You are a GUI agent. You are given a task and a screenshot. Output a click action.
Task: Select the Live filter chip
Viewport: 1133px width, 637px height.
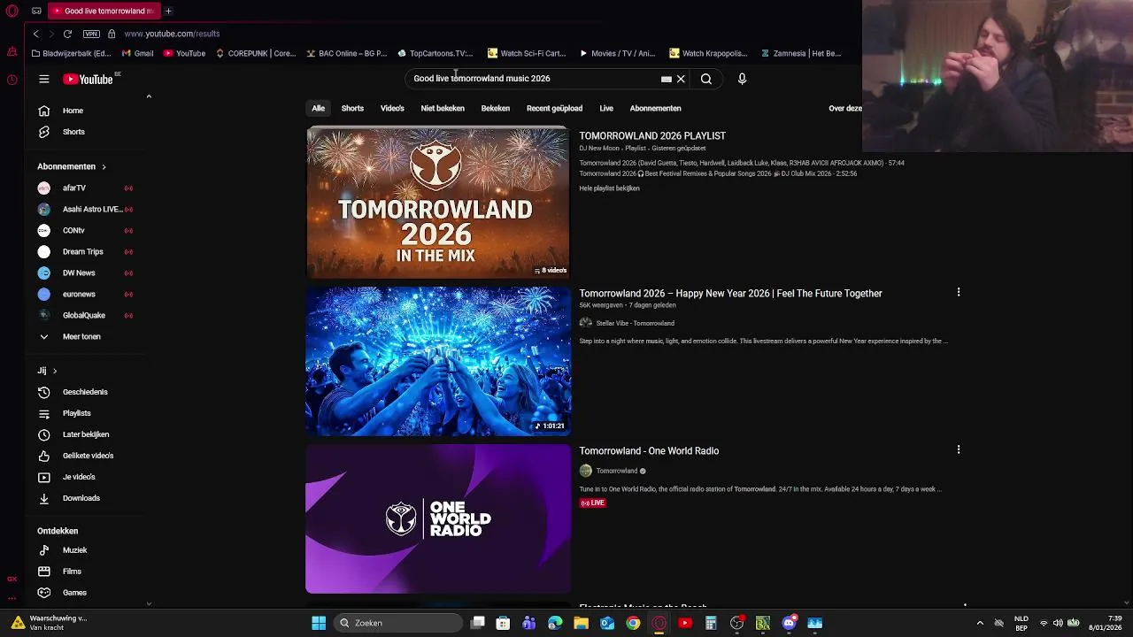coord(606,108)
